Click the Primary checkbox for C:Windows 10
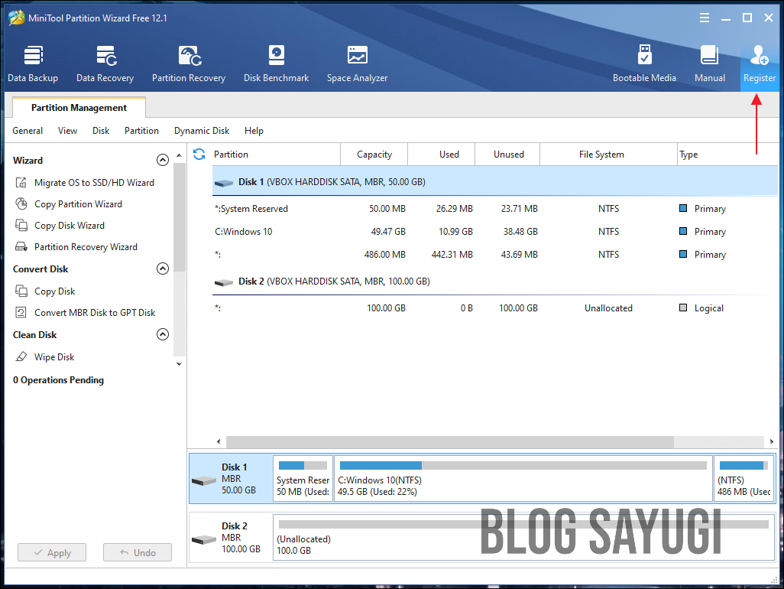 click(685, 231)
